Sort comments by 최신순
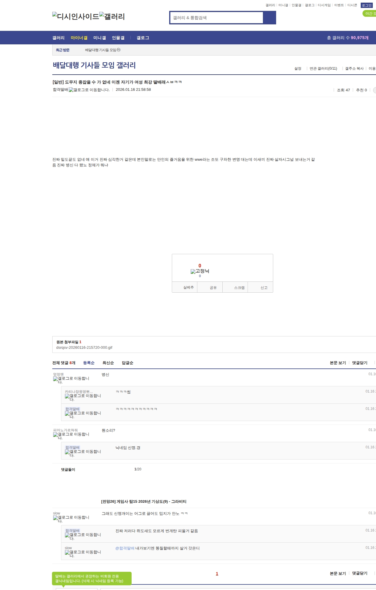The height and width of the screenshot is (590, 376). coord(108,363)
